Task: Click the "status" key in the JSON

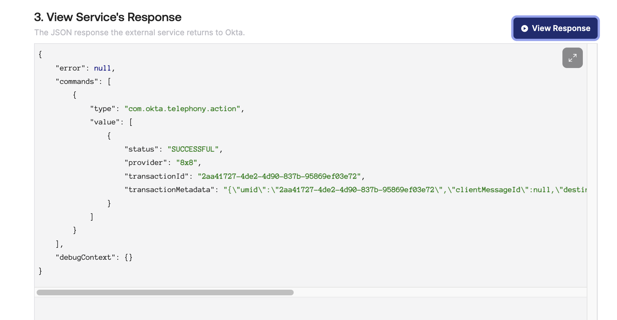Action: point(141,149)
